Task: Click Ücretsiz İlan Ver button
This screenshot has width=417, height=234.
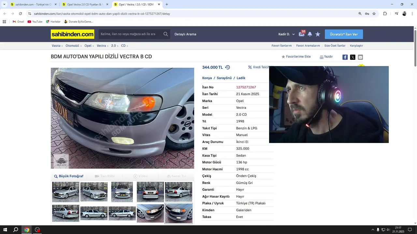Action: (x=344, y=34)
